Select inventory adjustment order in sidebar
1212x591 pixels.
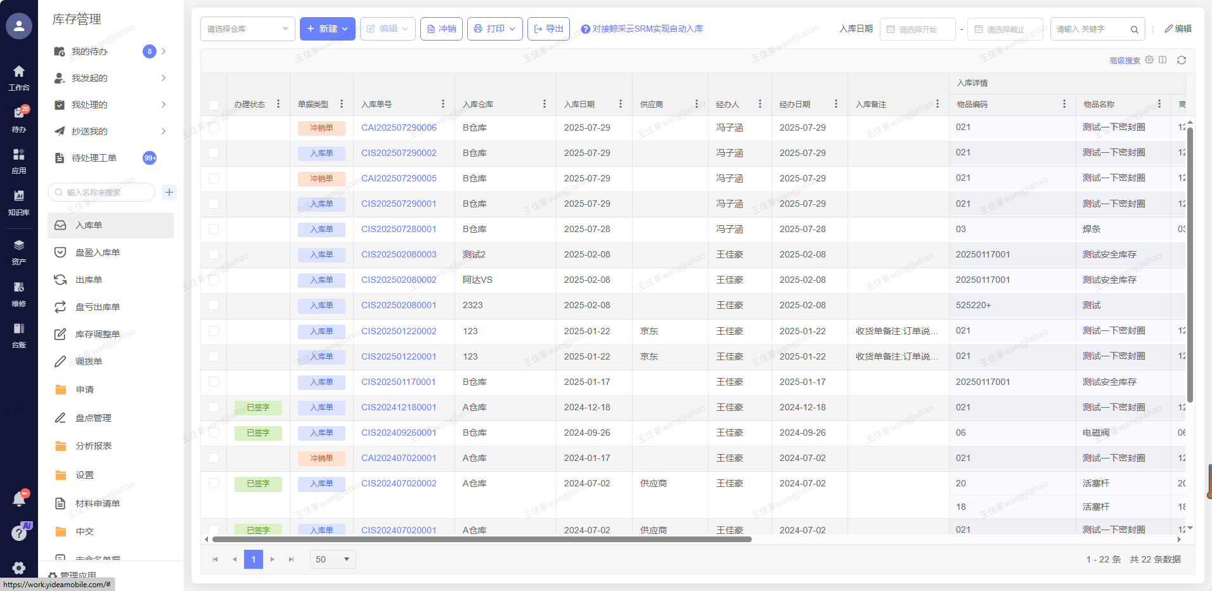97,334
